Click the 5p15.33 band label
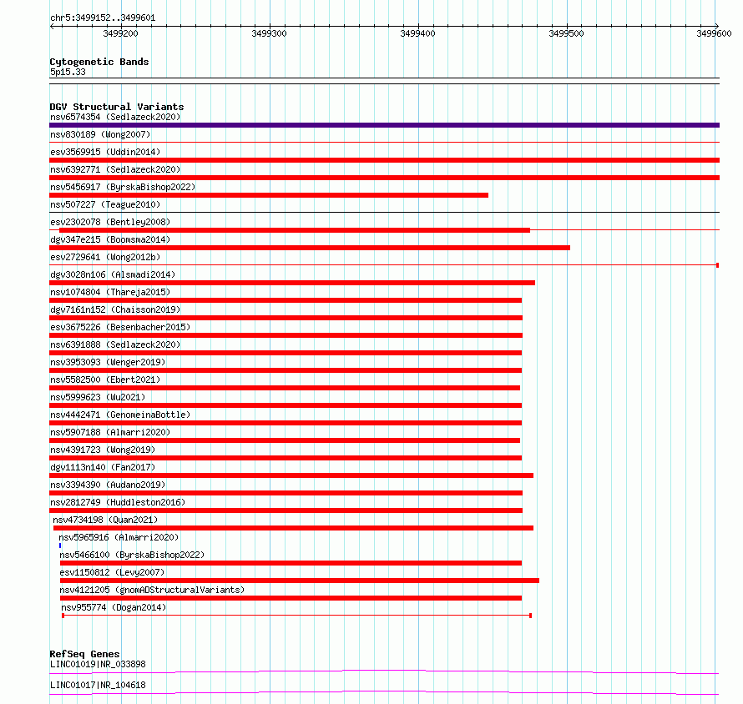The height and width of the screenshot is (704, 743). click(68, 72)
